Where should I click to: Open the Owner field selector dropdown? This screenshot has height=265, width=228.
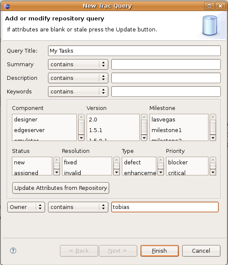coord(26,207)
